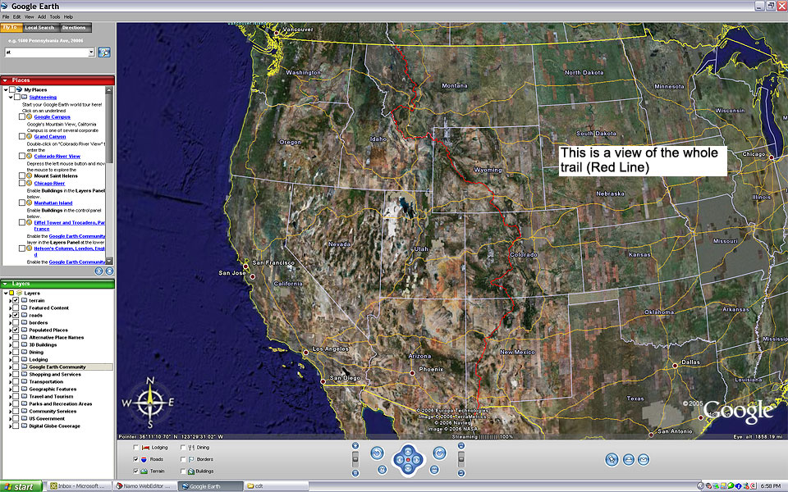
Task: Check the Mount Saint Helens placemark checkbox
Action: click(22, 175)
